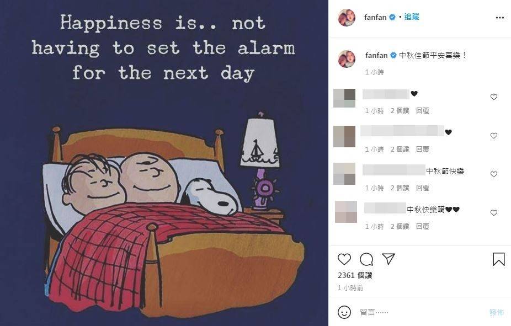511x326 pixels.
Task: View likes count 2361 個讚
Action: pyautogui.click(x=355, y=275)
